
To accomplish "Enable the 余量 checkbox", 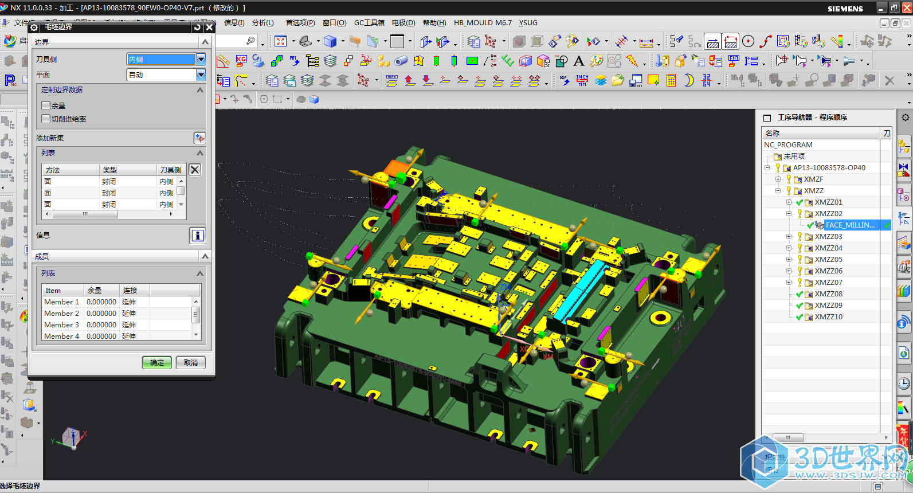I will [x=46, y=105].
